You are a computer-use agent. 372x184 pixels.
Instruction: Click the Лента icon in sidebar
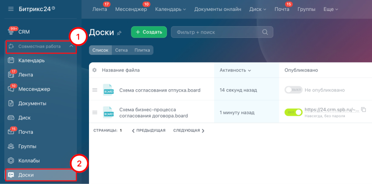click(11, 75)
